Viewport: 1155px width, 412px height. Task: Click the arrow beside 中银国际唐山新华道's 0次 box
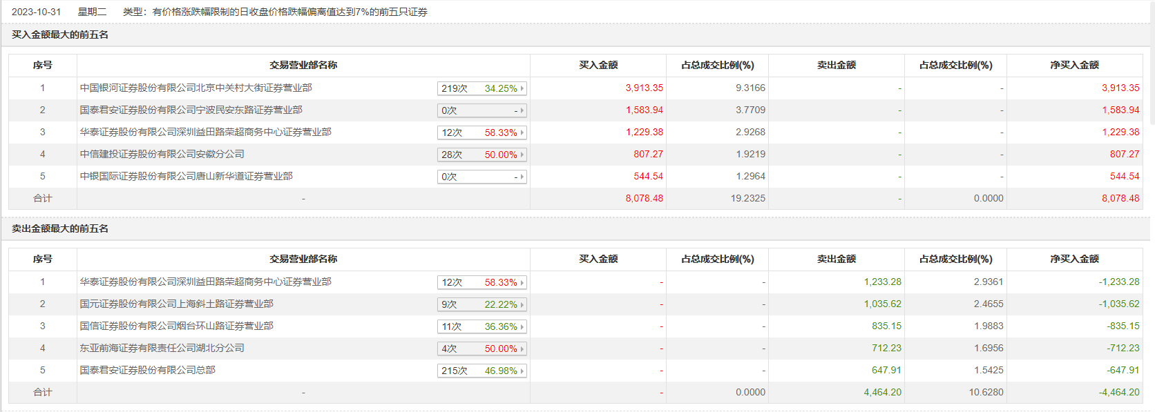coord(522,177)
